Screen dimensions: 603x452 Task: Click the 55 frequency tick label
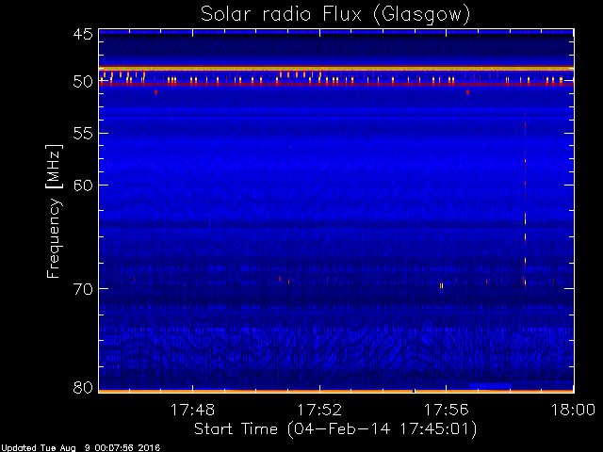pyautogui.click(x=83, y=134)
